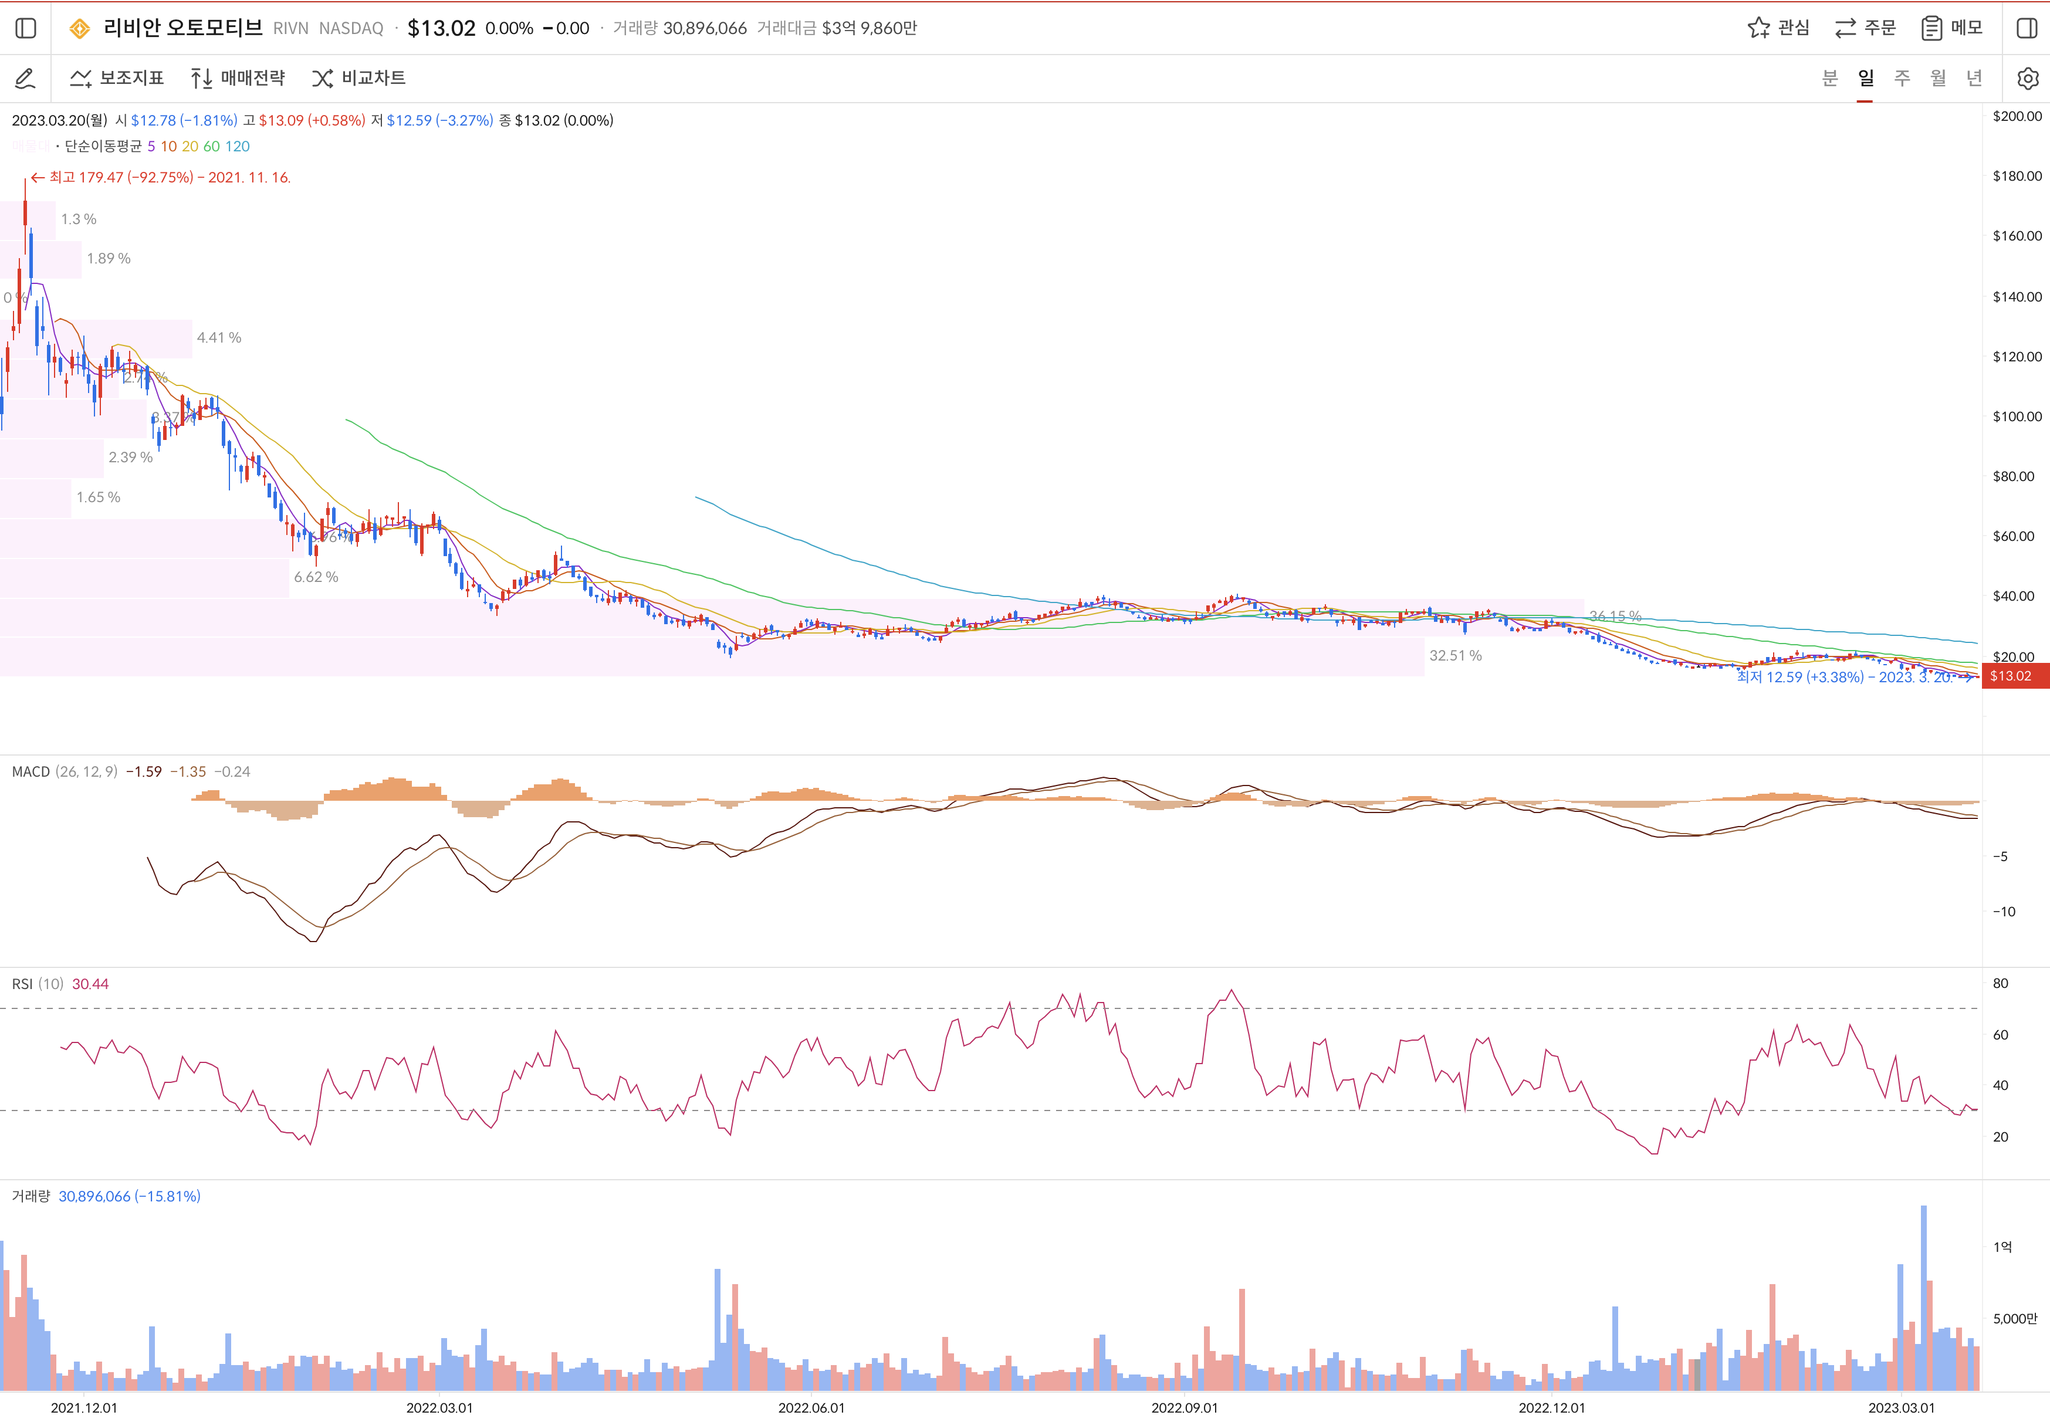Click the 시 $12.78 open price readout
Screen dimensions: 2050x1422
177,120
